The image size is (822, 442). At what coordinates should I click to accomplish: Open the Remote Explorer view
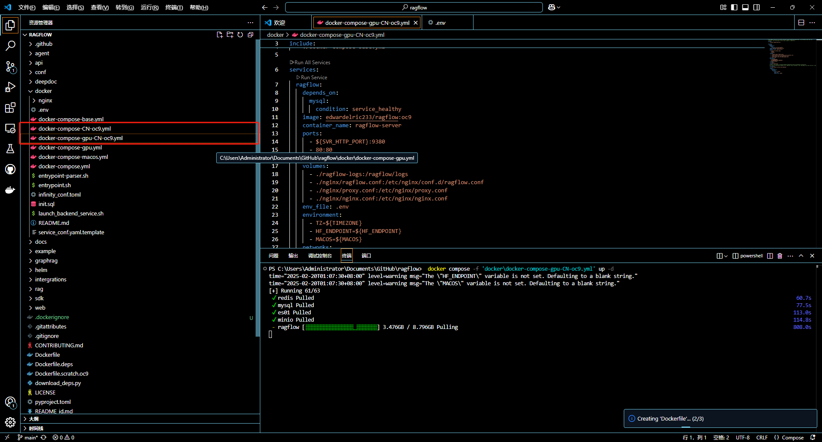(x=10, y=128)
